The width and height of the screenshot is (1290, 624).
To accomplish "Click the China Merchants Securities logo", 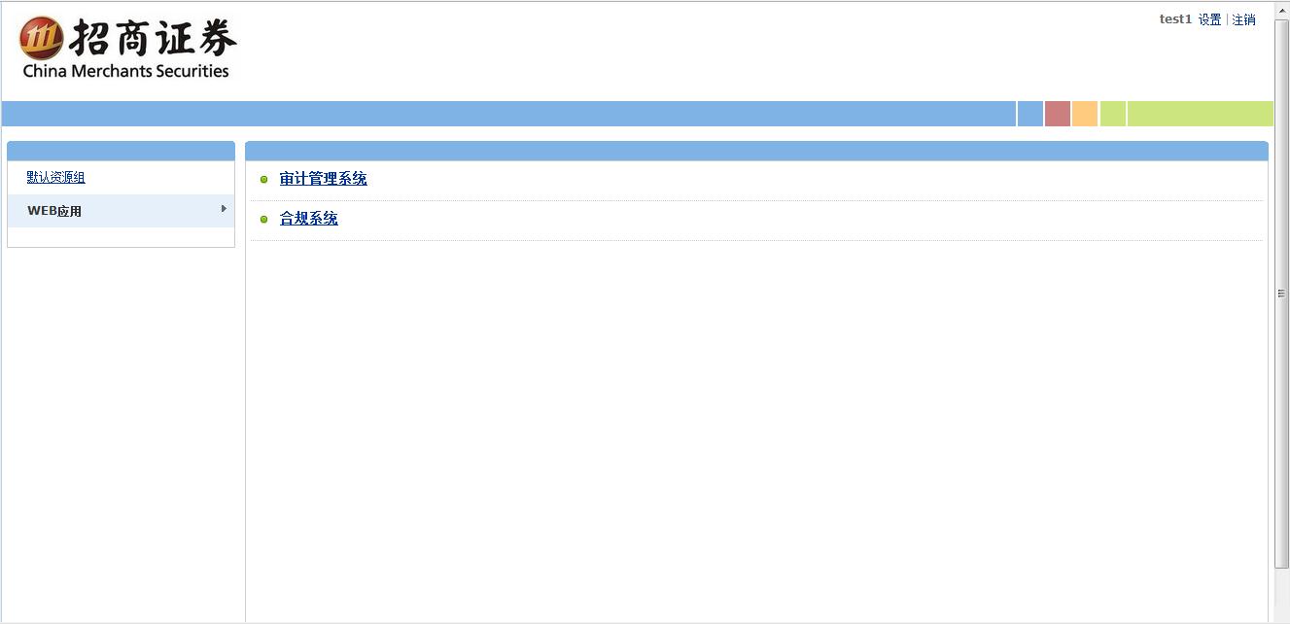I will (127, 48).
